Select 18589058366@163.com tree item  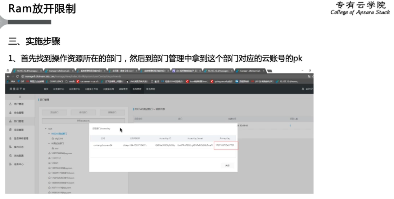pos(61,183)
